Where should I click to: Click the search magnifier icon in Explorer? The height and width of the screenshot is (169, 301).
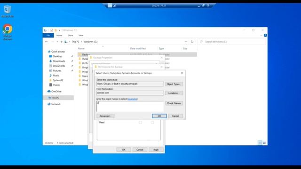(x=201, y=42)
